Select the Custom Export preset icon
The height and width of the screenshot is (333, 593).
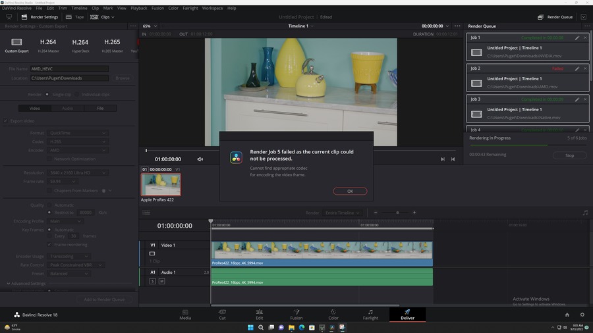(16, 42)
